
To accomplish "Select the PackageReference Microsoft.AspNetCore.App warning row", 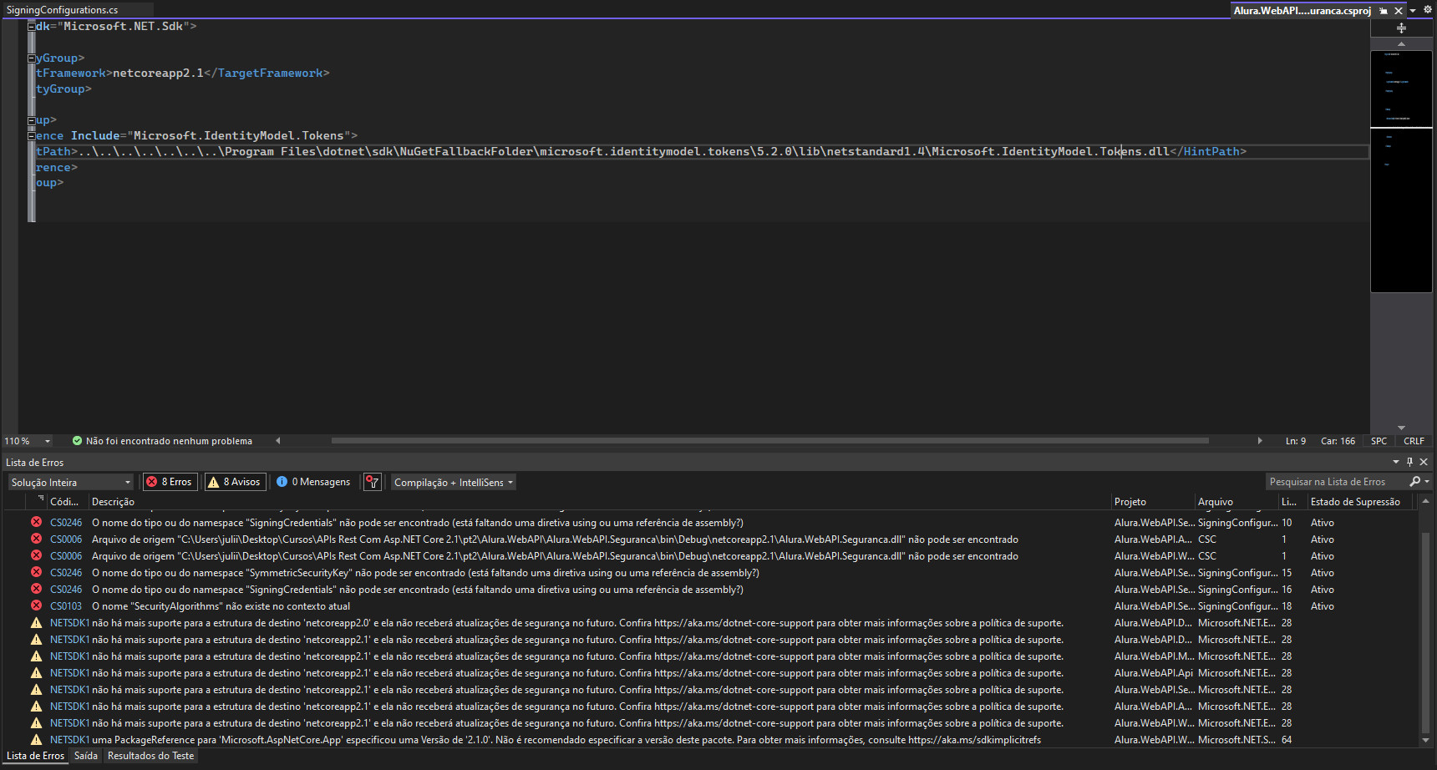I will (710, 740).
